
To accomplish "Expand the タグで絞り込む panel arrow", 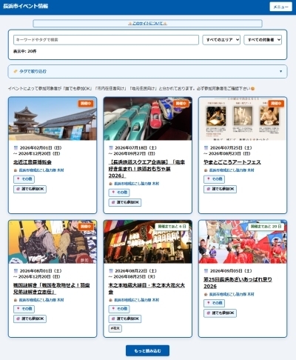I will [x=280, y=71].
